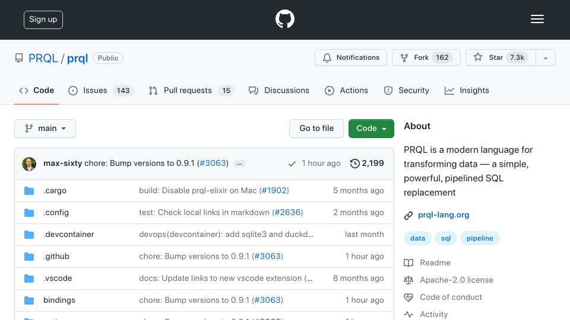This screenshot has height=320, width=570.
Task: Click the Sign up button
Action: coord(43,20)
